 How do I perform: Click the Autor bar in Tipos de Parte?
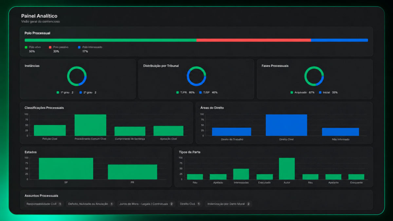click(287, 168)
